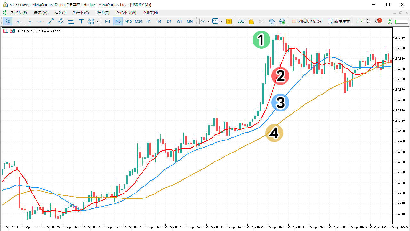Minimize the inner chart window

point(395,13)
